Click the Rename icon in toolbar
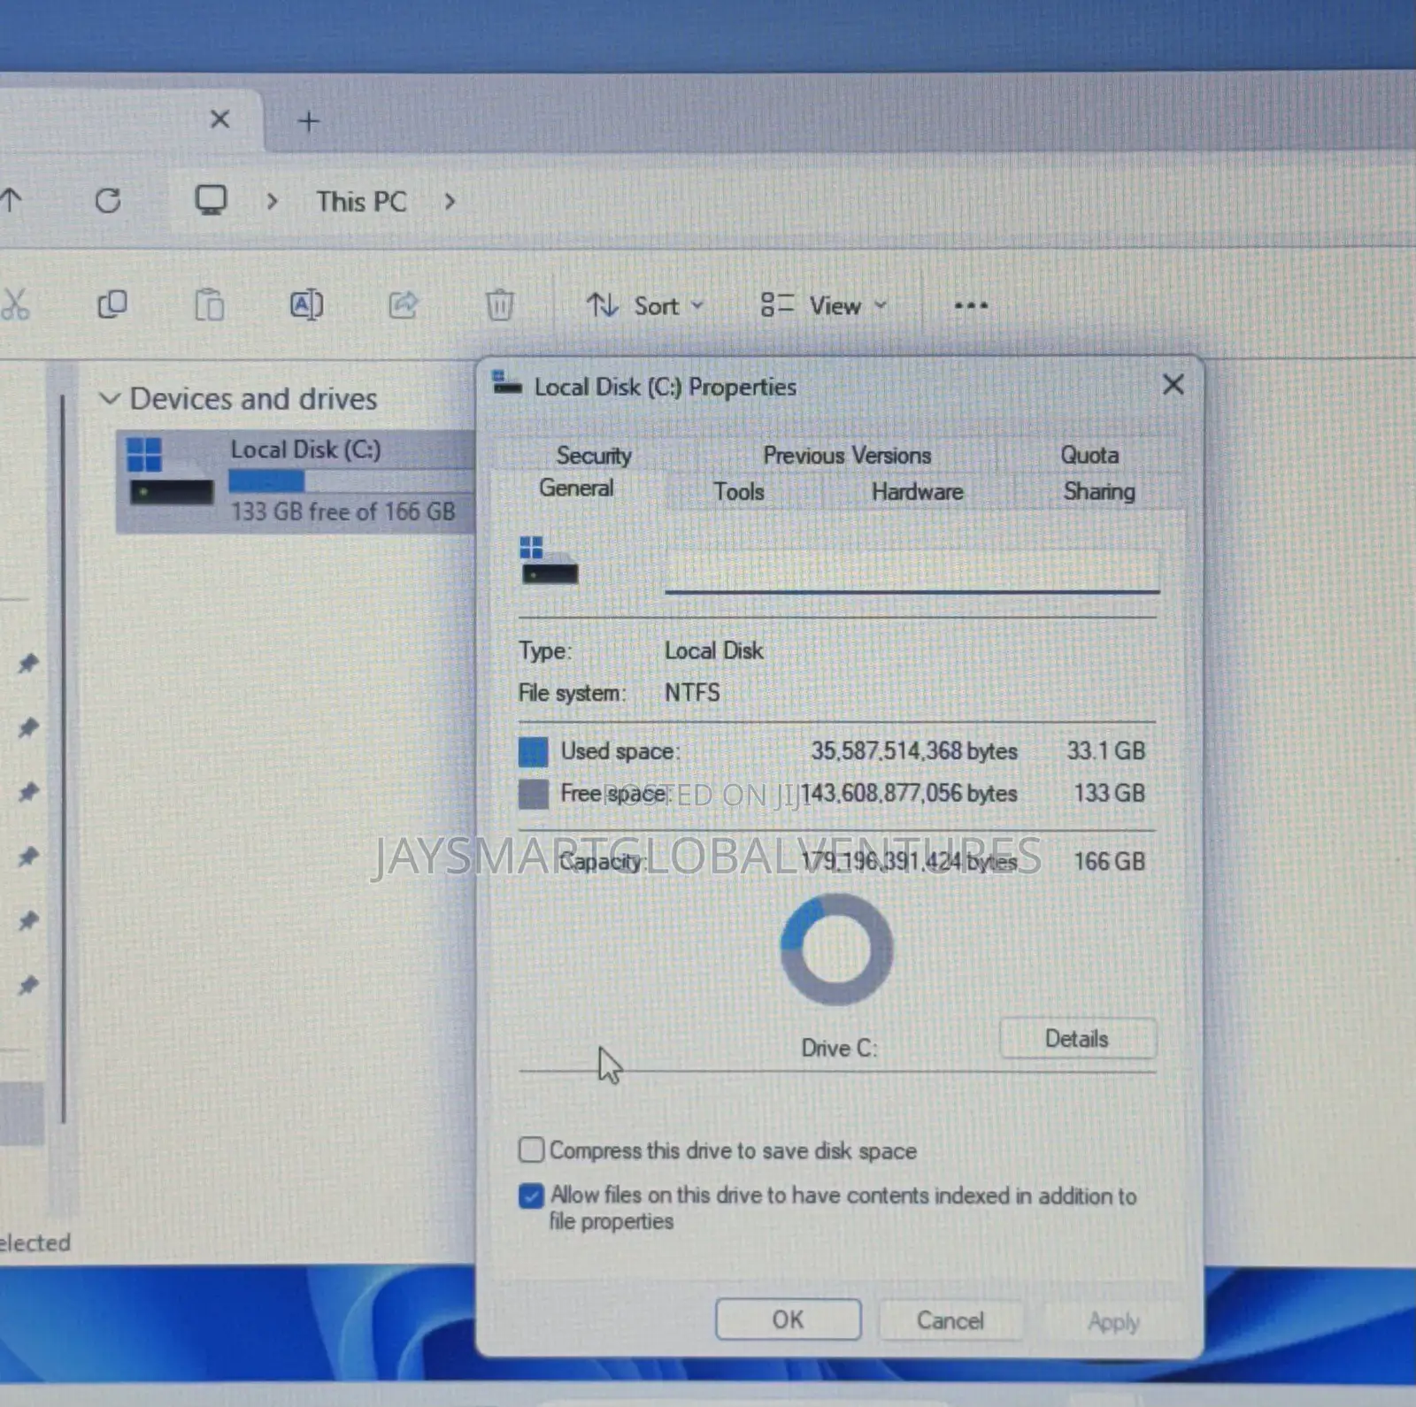Viewport: 1416px width, 1407px height. tap(306, 305)
